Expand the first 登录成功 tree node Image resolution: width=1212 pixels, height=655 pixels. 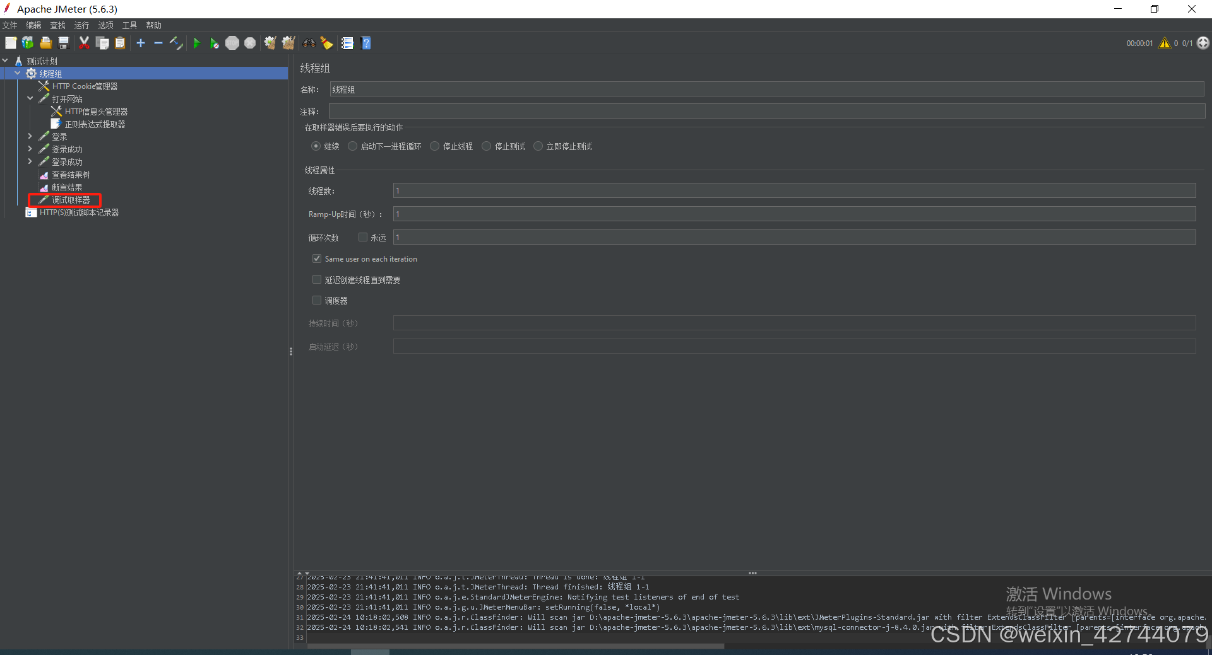click(30, 149)
